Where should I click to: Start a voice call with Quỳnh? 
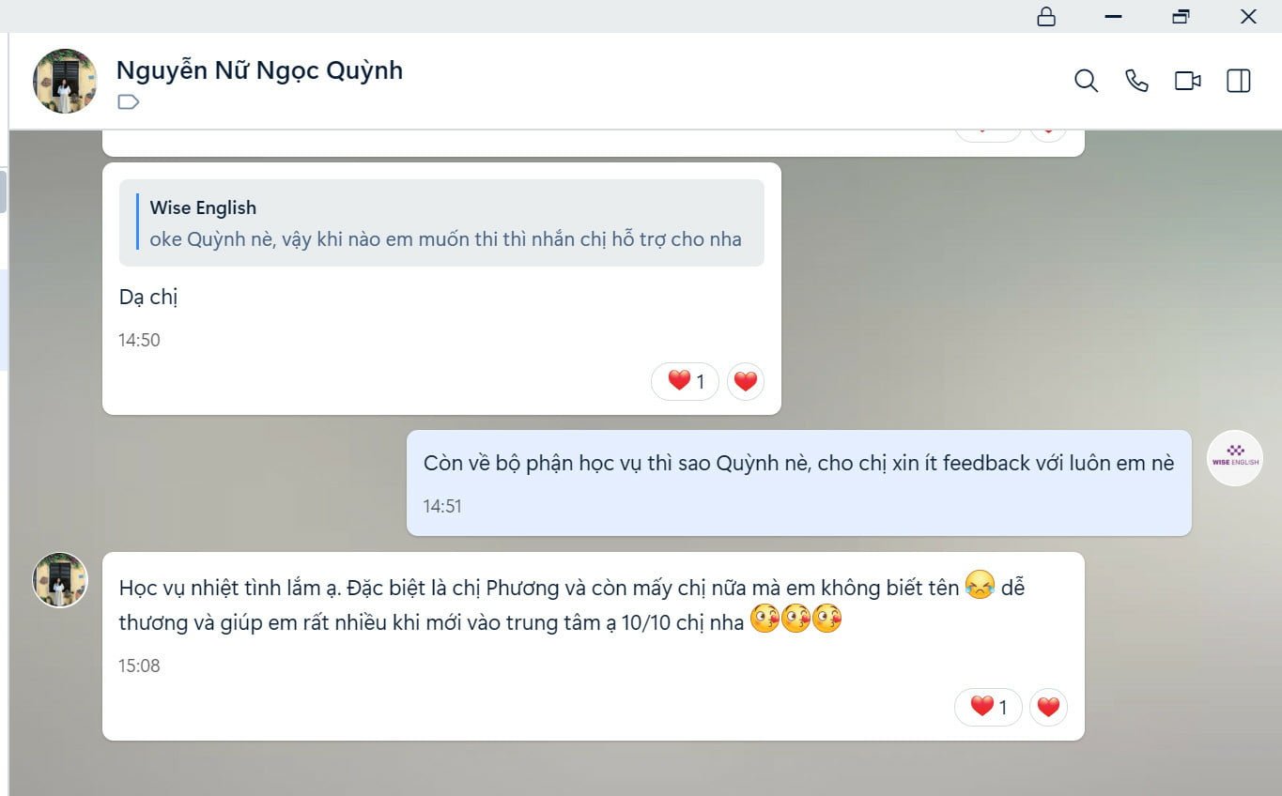1136,81
